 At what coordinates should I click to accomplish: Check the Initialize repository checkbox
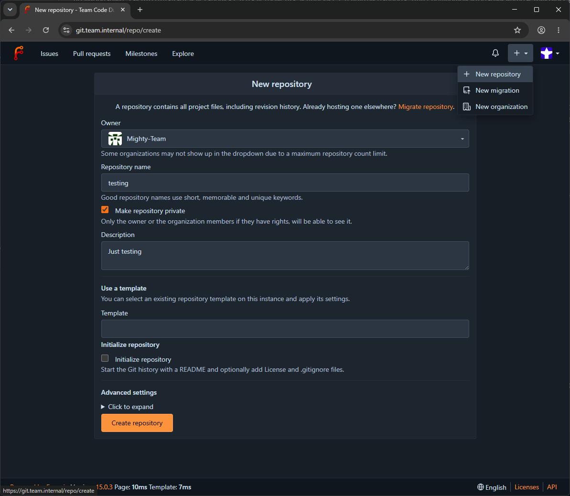click(105, 358)
